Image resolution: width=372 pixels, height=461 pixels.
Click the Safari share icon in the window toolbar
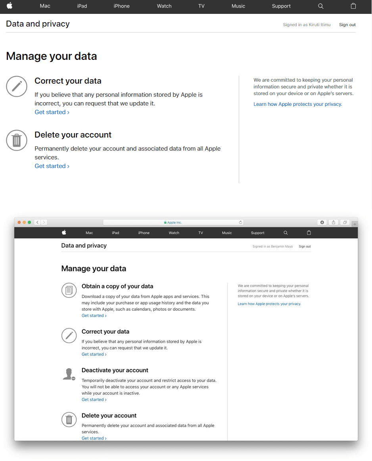(334, 222)
